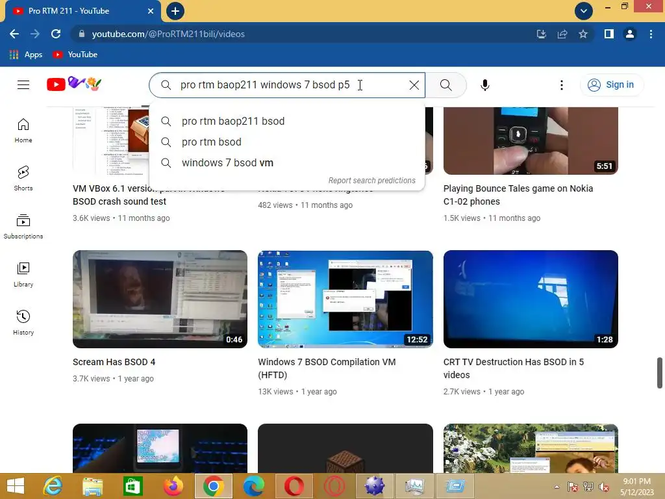Viewport: 665px width, 499px height.
Task: Bookmark this page with star
Action: pos(583,34)
